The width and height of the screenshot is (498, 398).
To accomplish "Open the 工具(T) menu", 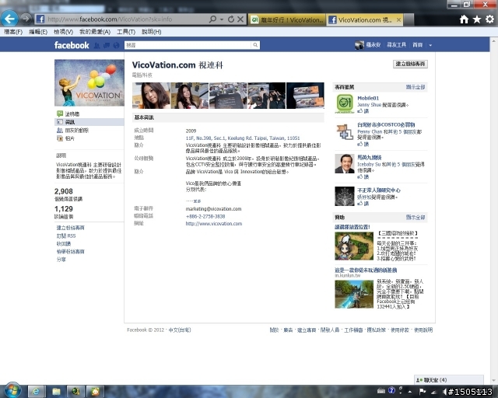I will pos(126,32).
